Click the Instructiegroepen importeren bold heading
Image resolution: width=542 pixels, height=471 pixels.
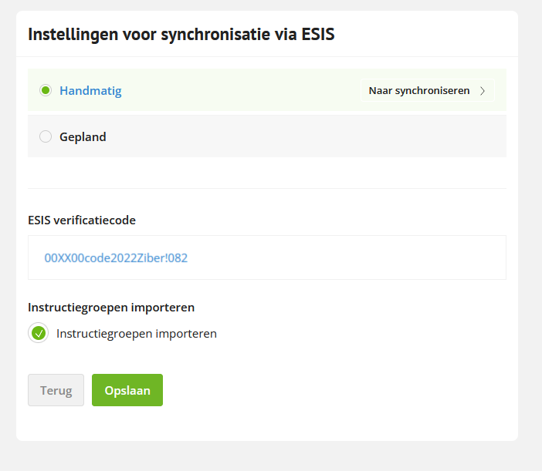click(x=111, y=308)
